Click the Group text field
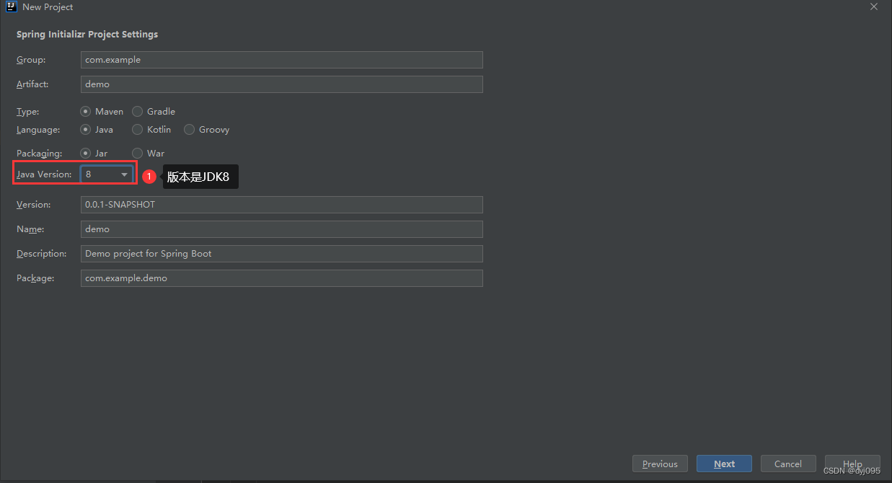Screen dimensions: 892x483 281,60
